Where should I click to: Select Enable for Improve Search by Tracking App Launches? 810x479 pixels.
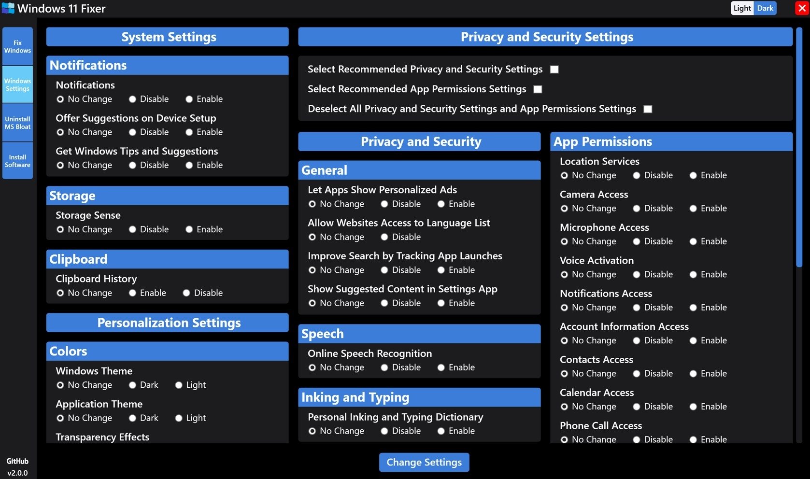point(441,270)
